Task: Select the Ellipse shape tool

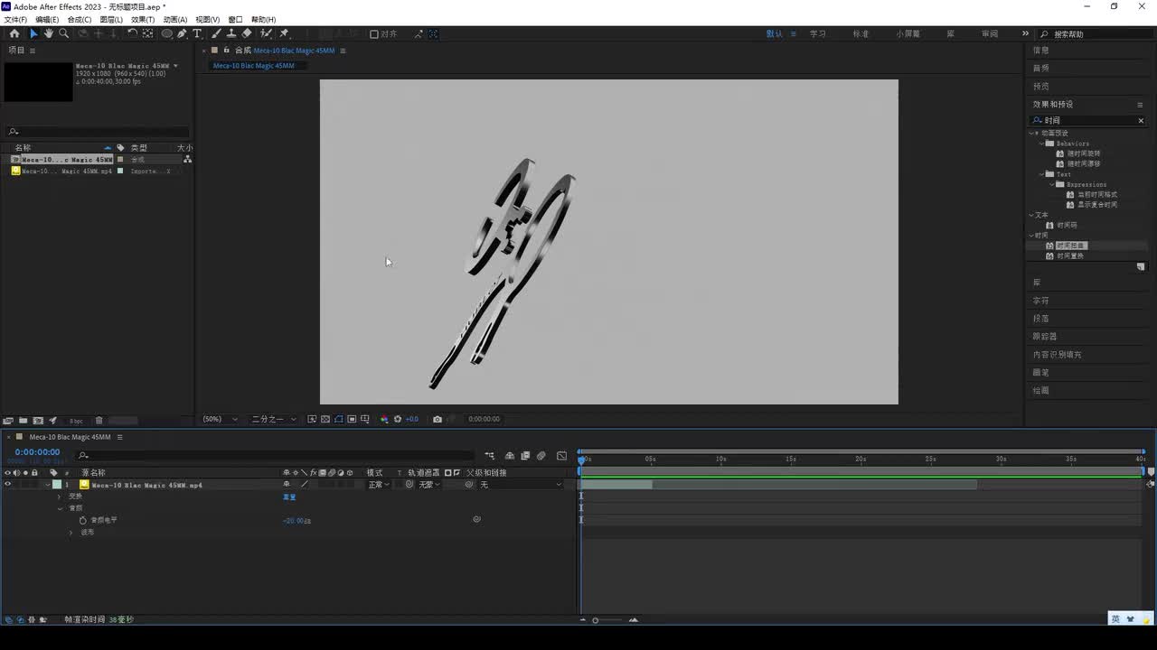Action: pyautogui.click(x=167, y=33)
